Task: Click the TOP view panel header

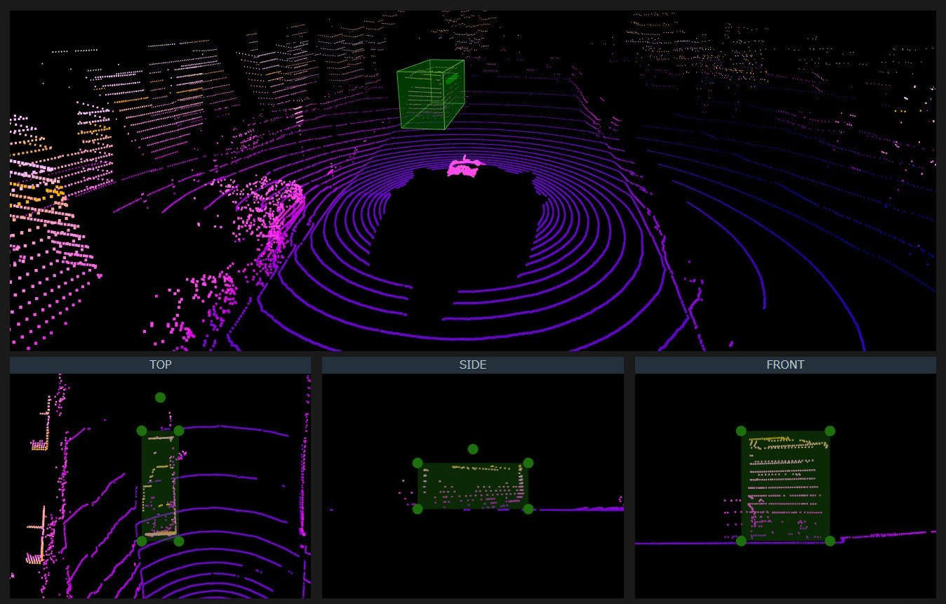Action: point(160,365)
